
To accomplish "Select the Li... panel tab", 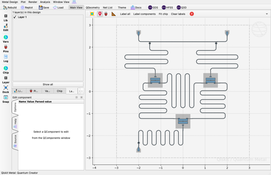I will [19, 91].
